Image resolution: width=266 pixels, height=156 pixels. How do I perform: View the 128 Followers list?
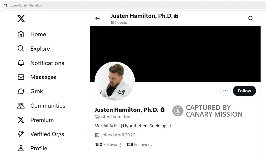pos(139,145)
